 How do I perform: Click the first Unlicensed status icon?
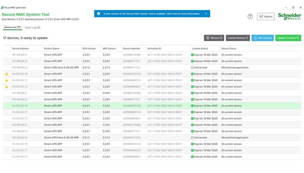(192, 68)
